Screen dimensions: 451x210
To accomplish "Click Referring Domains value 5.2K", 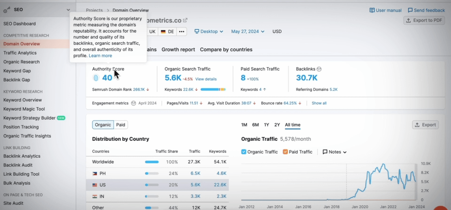I will tap(333, 90).
